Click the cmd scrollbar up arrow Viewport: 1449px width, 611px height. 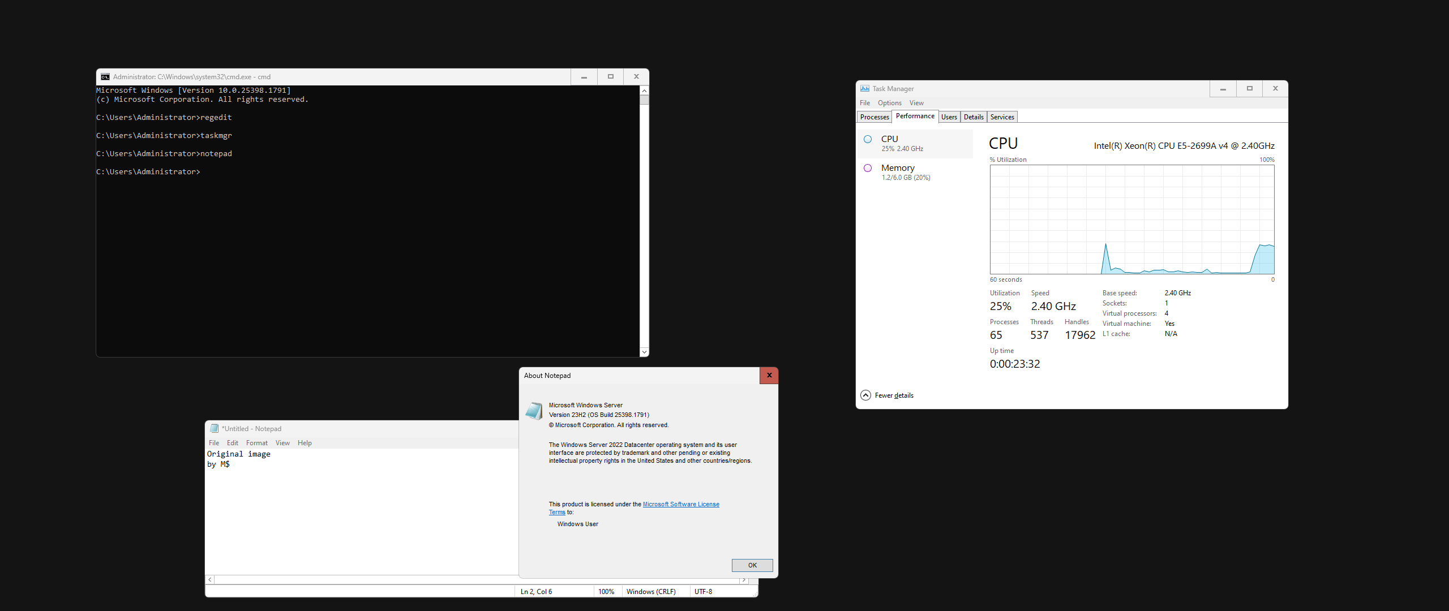[x=644, y=91]
